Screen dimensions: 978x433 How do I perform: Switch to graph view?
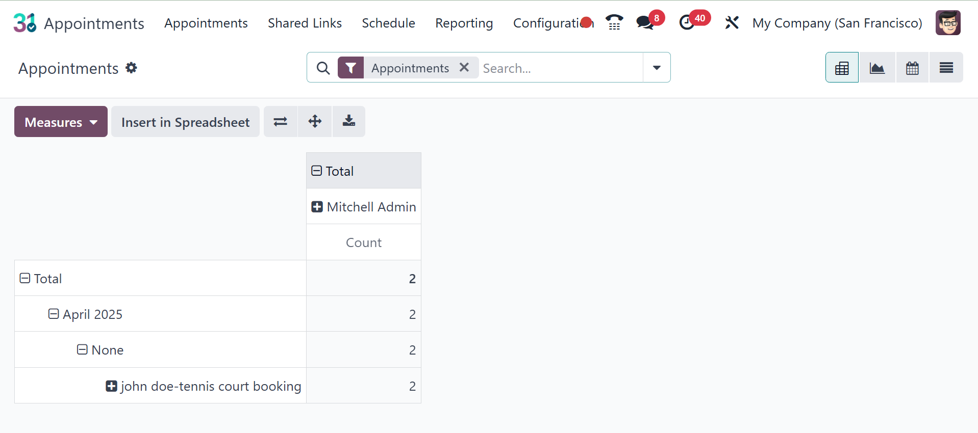877,68
